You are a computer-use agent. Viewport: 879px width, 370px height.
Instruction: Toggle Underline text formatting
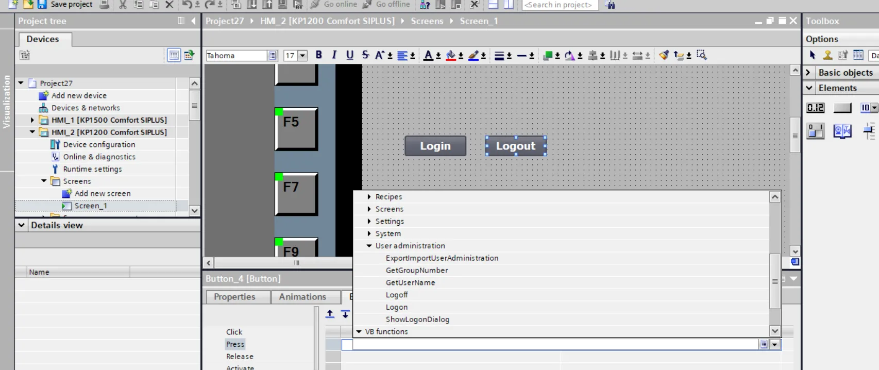350,55
